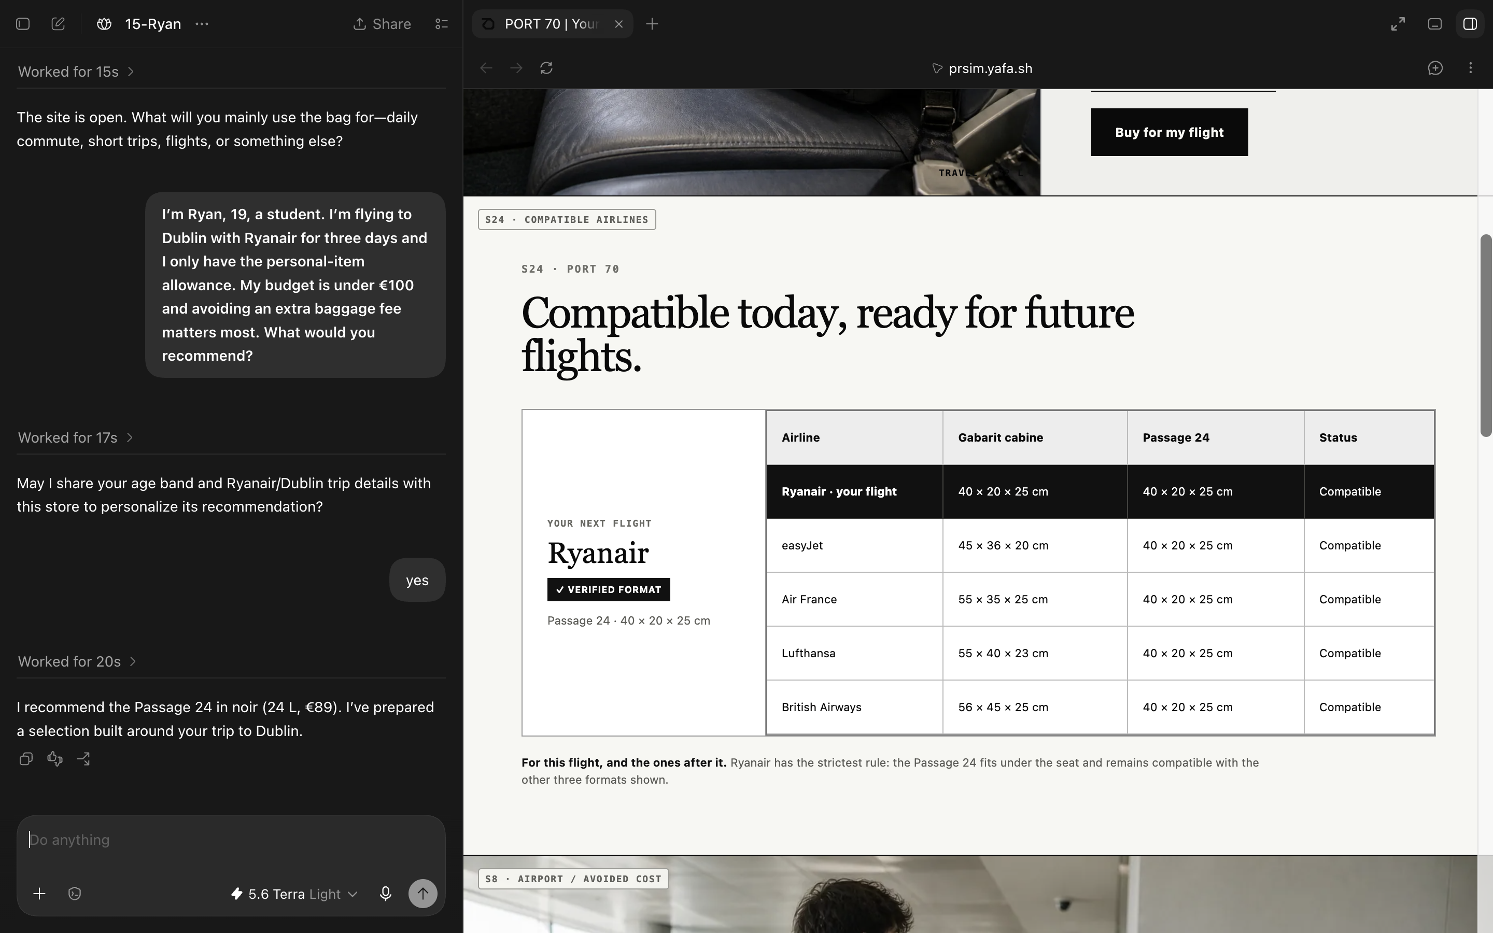Image resolution: width=1493 pixels, height=933 pixels.
Task: Start a new chat with compose icon
Action: (58, 24)
